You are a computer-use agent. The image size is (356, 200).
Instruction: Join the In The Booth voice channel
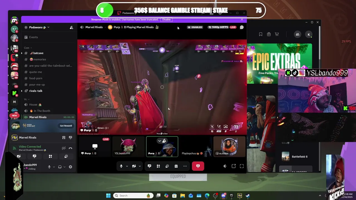click(x=40, y=111)
